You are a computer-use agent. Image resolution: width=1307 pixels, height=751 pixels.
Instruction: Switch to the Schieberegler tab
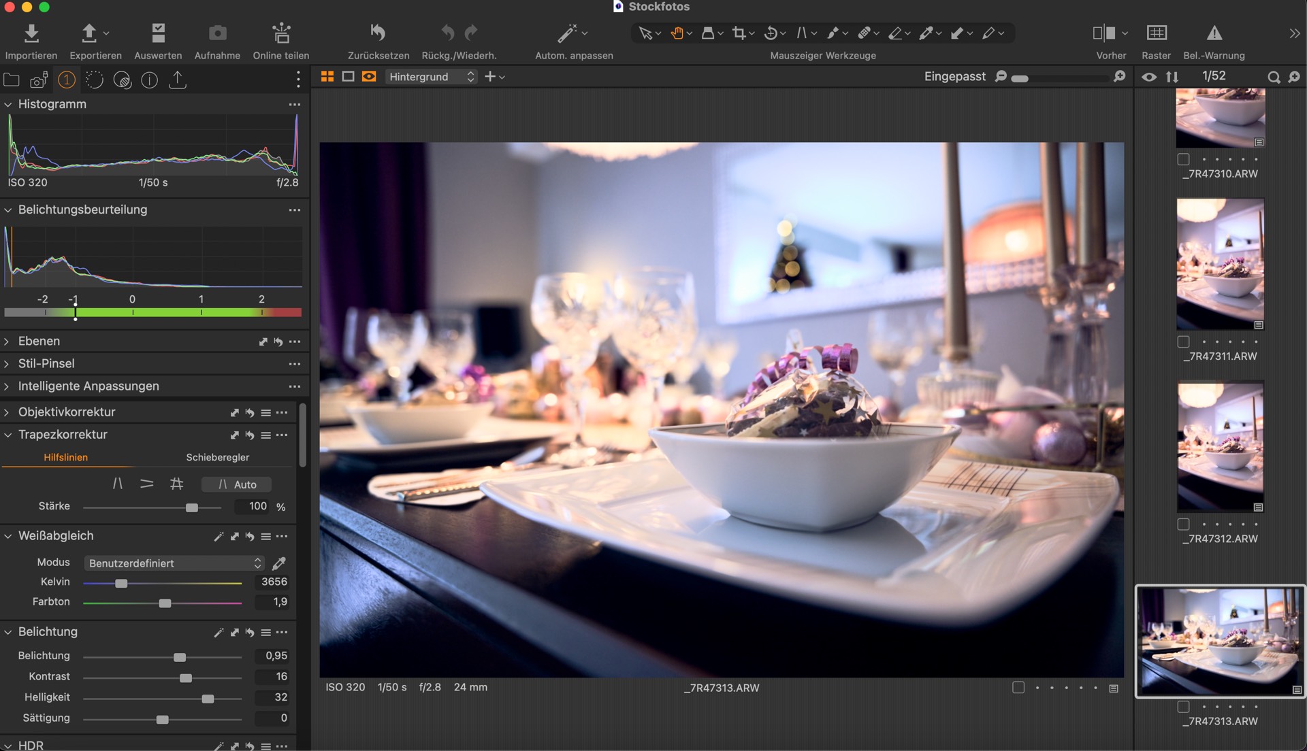click(x=217, y=457)
